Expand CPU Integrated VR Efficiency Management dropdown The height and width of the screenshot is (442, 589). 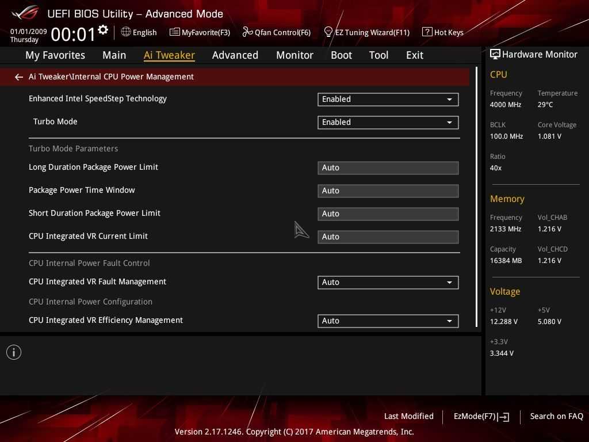(x=388, y=321)
